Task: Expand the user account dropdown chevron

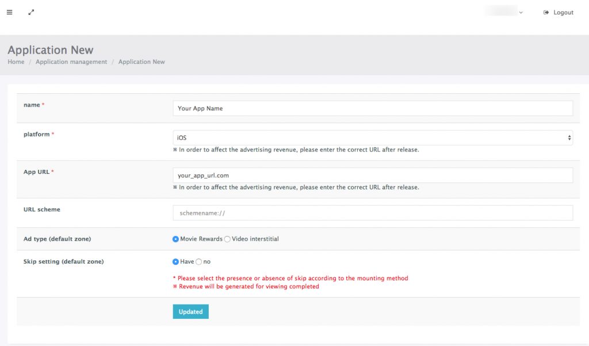Action: pos(521,13)
